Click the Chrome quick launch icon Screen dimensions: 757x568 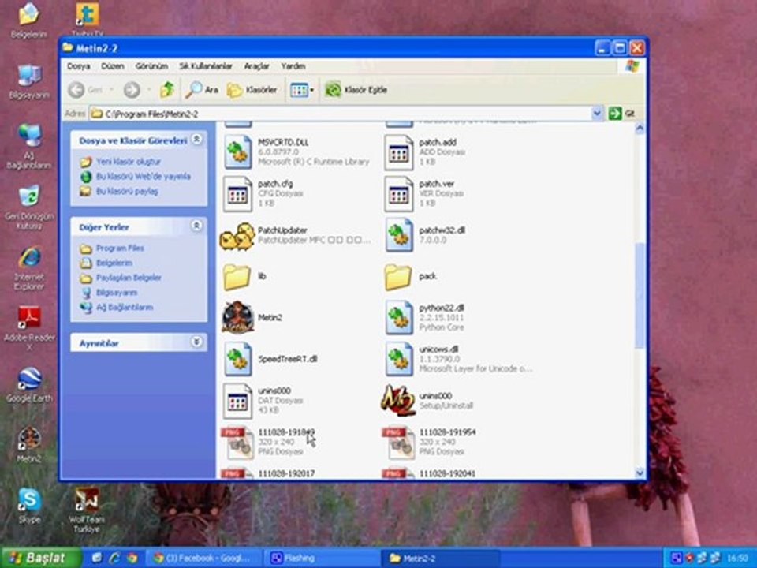pos(132,558)
